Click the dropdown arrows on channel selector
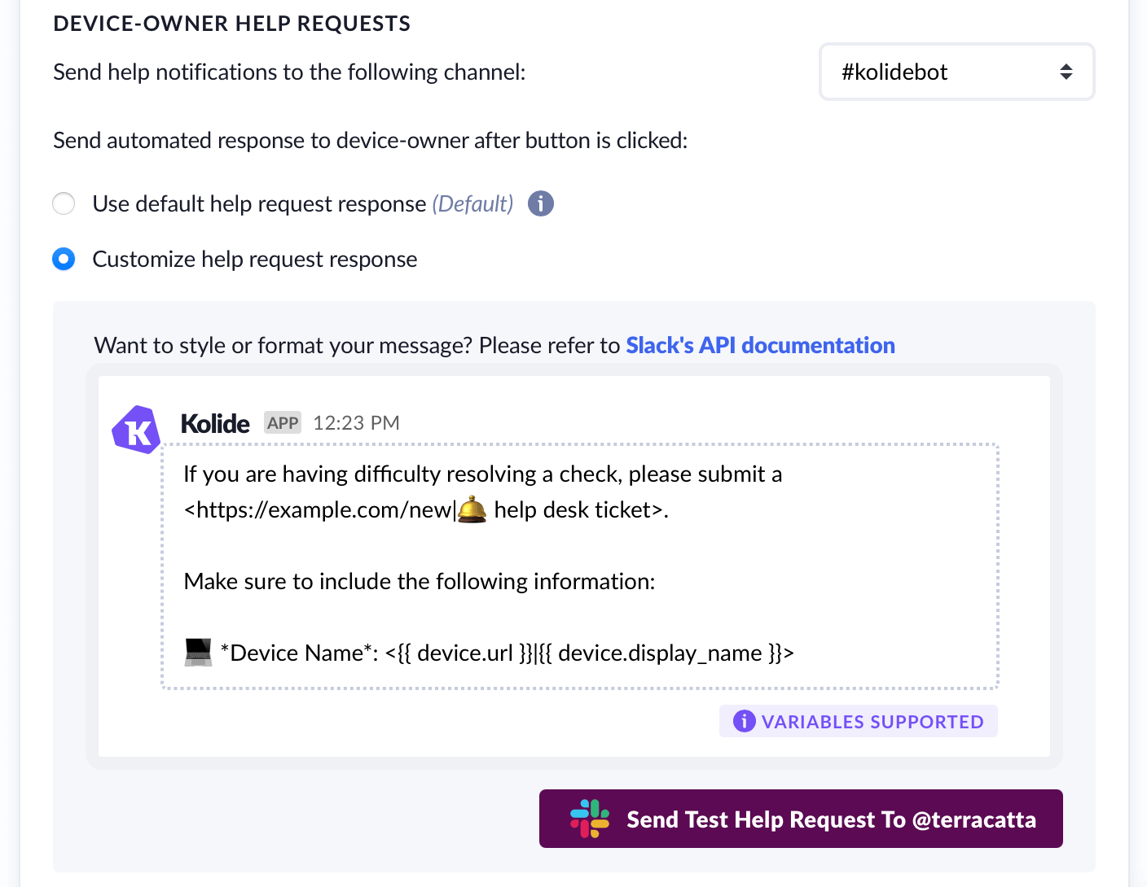This screenshot has height=887, width=1147. [x=1066, y=72]
